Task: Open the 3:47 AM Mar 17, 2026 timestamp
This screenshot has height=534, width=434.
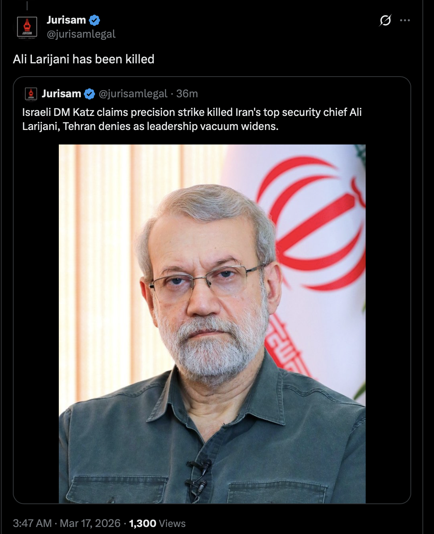Action: pyautogui.click(x=67, y=523)
